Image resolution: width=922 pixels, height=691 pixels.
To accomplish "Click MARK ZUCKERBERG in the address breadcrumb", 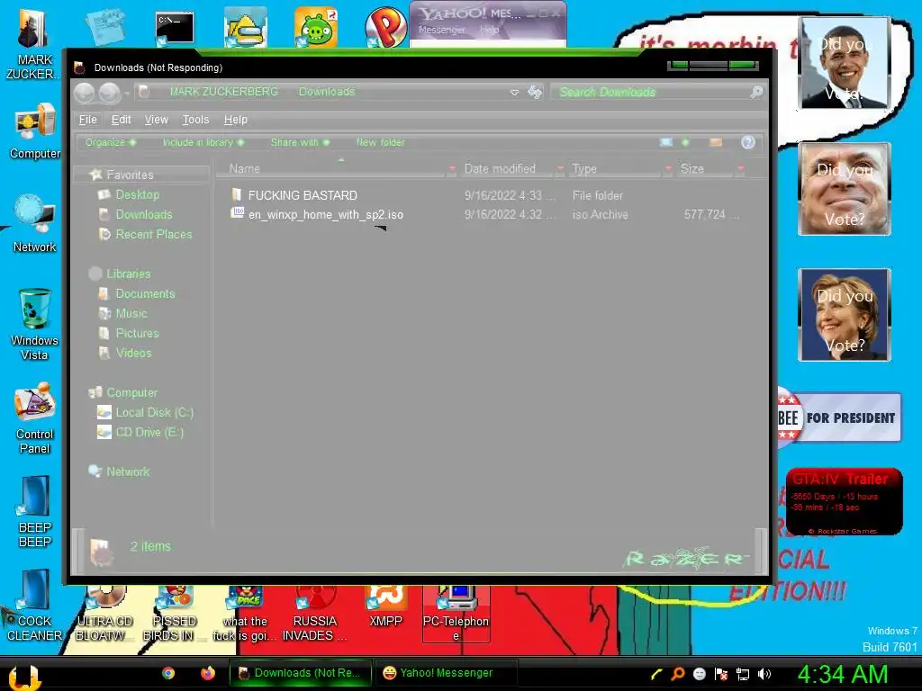I will click(223, 92).
